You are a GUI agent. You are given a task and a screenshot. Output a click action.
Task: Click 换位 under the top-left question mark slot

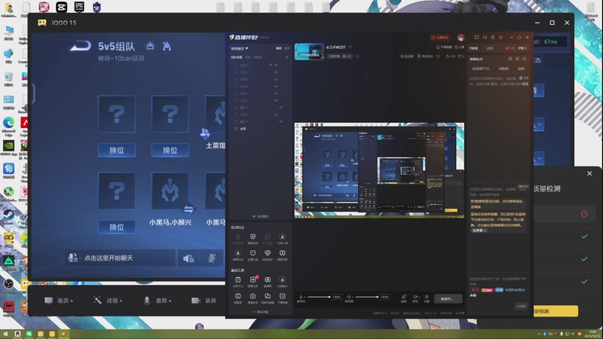(x=117, y=150)
